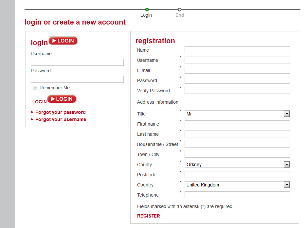The image size is (306, 228).
Task: Select the End step circle marker
Action: coord(180,9)
